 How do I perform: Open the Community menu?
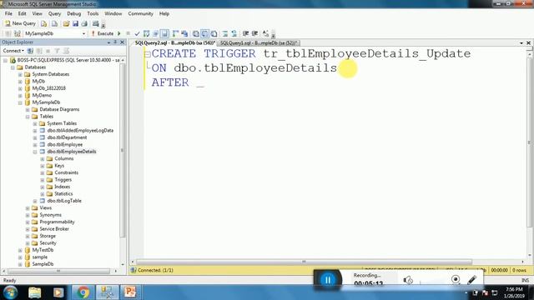point(140,13)
